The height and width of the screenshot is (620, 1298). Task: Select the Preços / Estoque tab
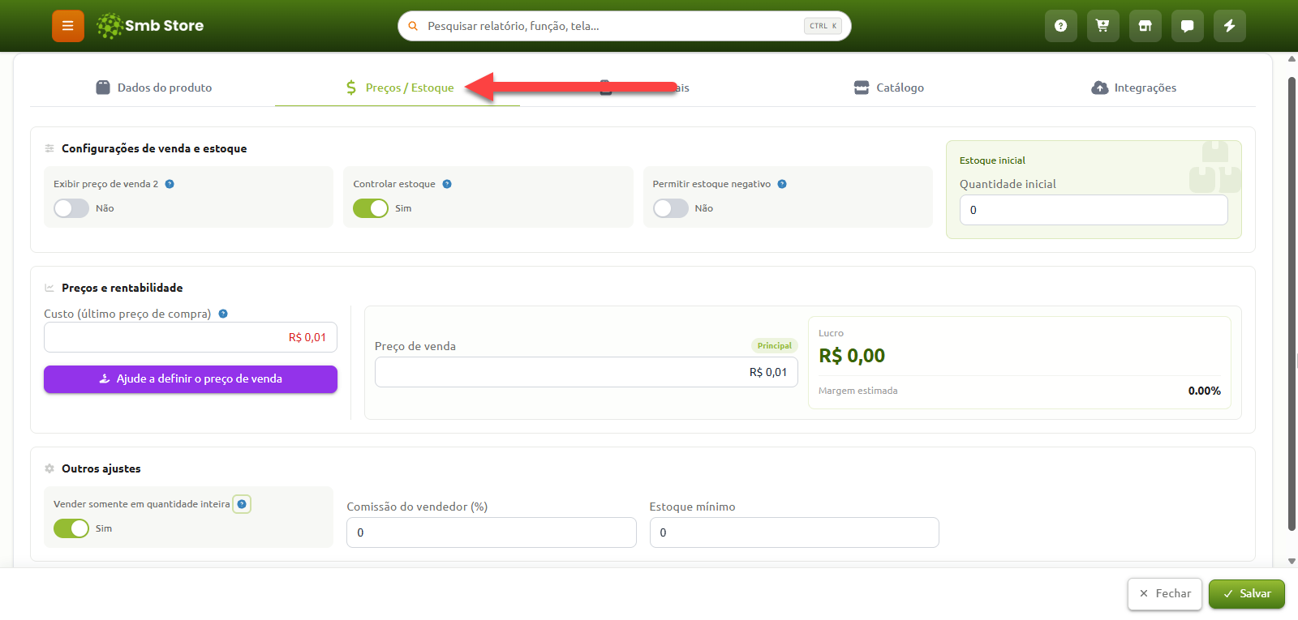click(398, 88)
